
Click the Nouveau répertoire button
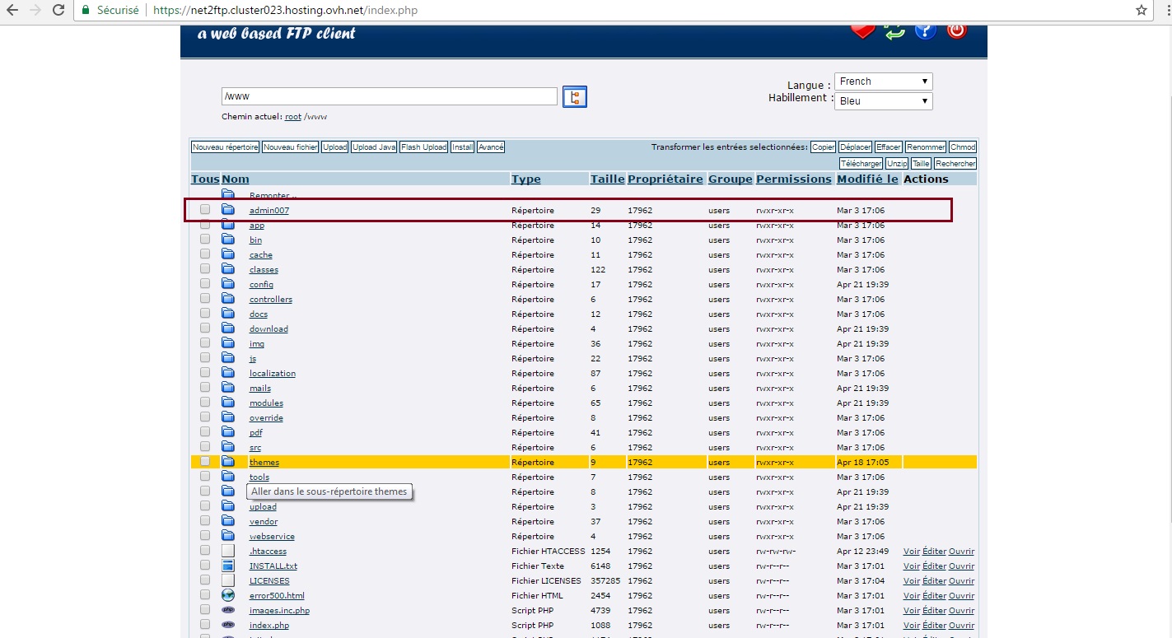point(226,147)
